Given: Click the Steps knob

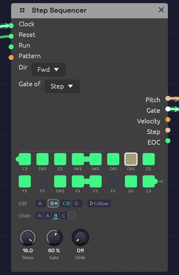Looking at the screenshot, I should (x=28, y=237).
